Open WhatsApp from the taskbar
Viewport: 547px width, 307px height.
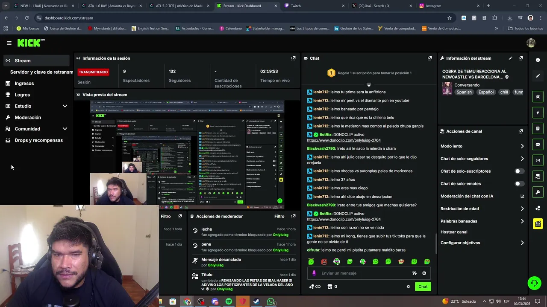pyautogui.click(x=271, y=301)
